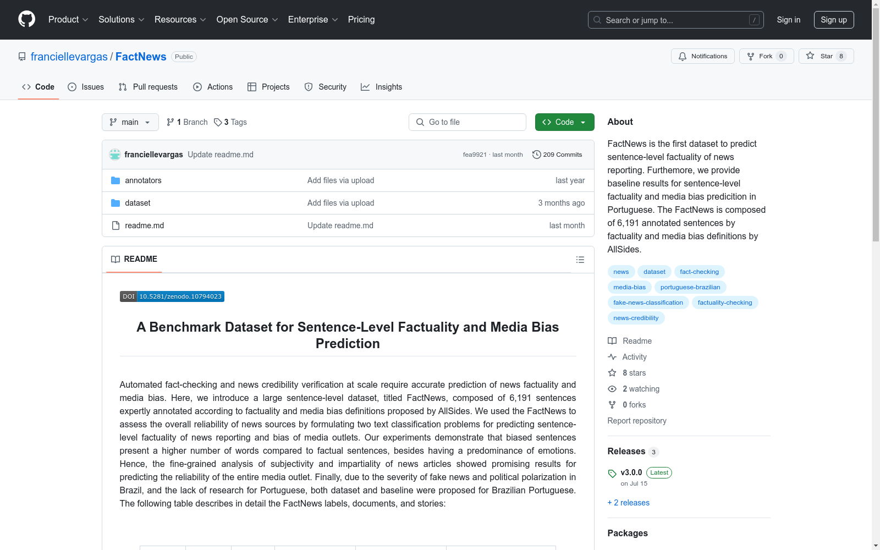
Task: Open the franciellevargas owner link in breadcrumb
Action: tap(69, 57)
